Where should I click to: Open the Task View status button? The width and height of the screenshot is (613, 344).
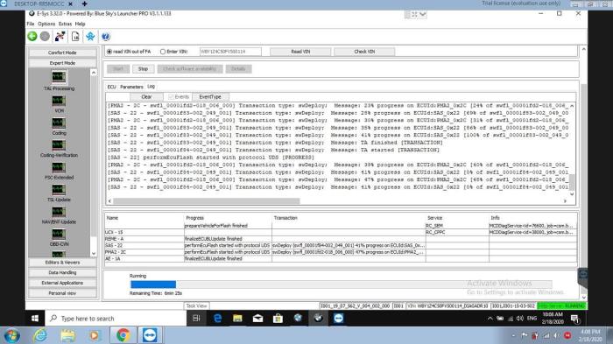[196, 305]
